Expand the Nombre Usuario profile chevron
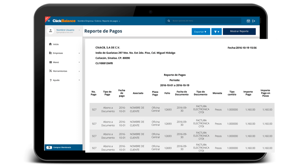This screenshot has width=299, height=168. (x=79, y=30)
